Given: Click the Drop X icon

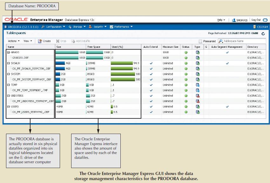Looking at the screenshot, I should tap(58, 41).
